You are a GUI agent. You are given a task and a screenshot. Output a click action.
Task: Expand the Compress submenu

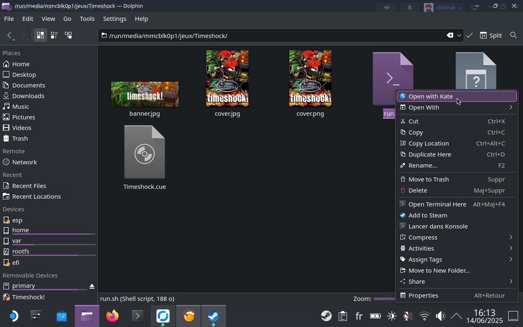(457, 237)
